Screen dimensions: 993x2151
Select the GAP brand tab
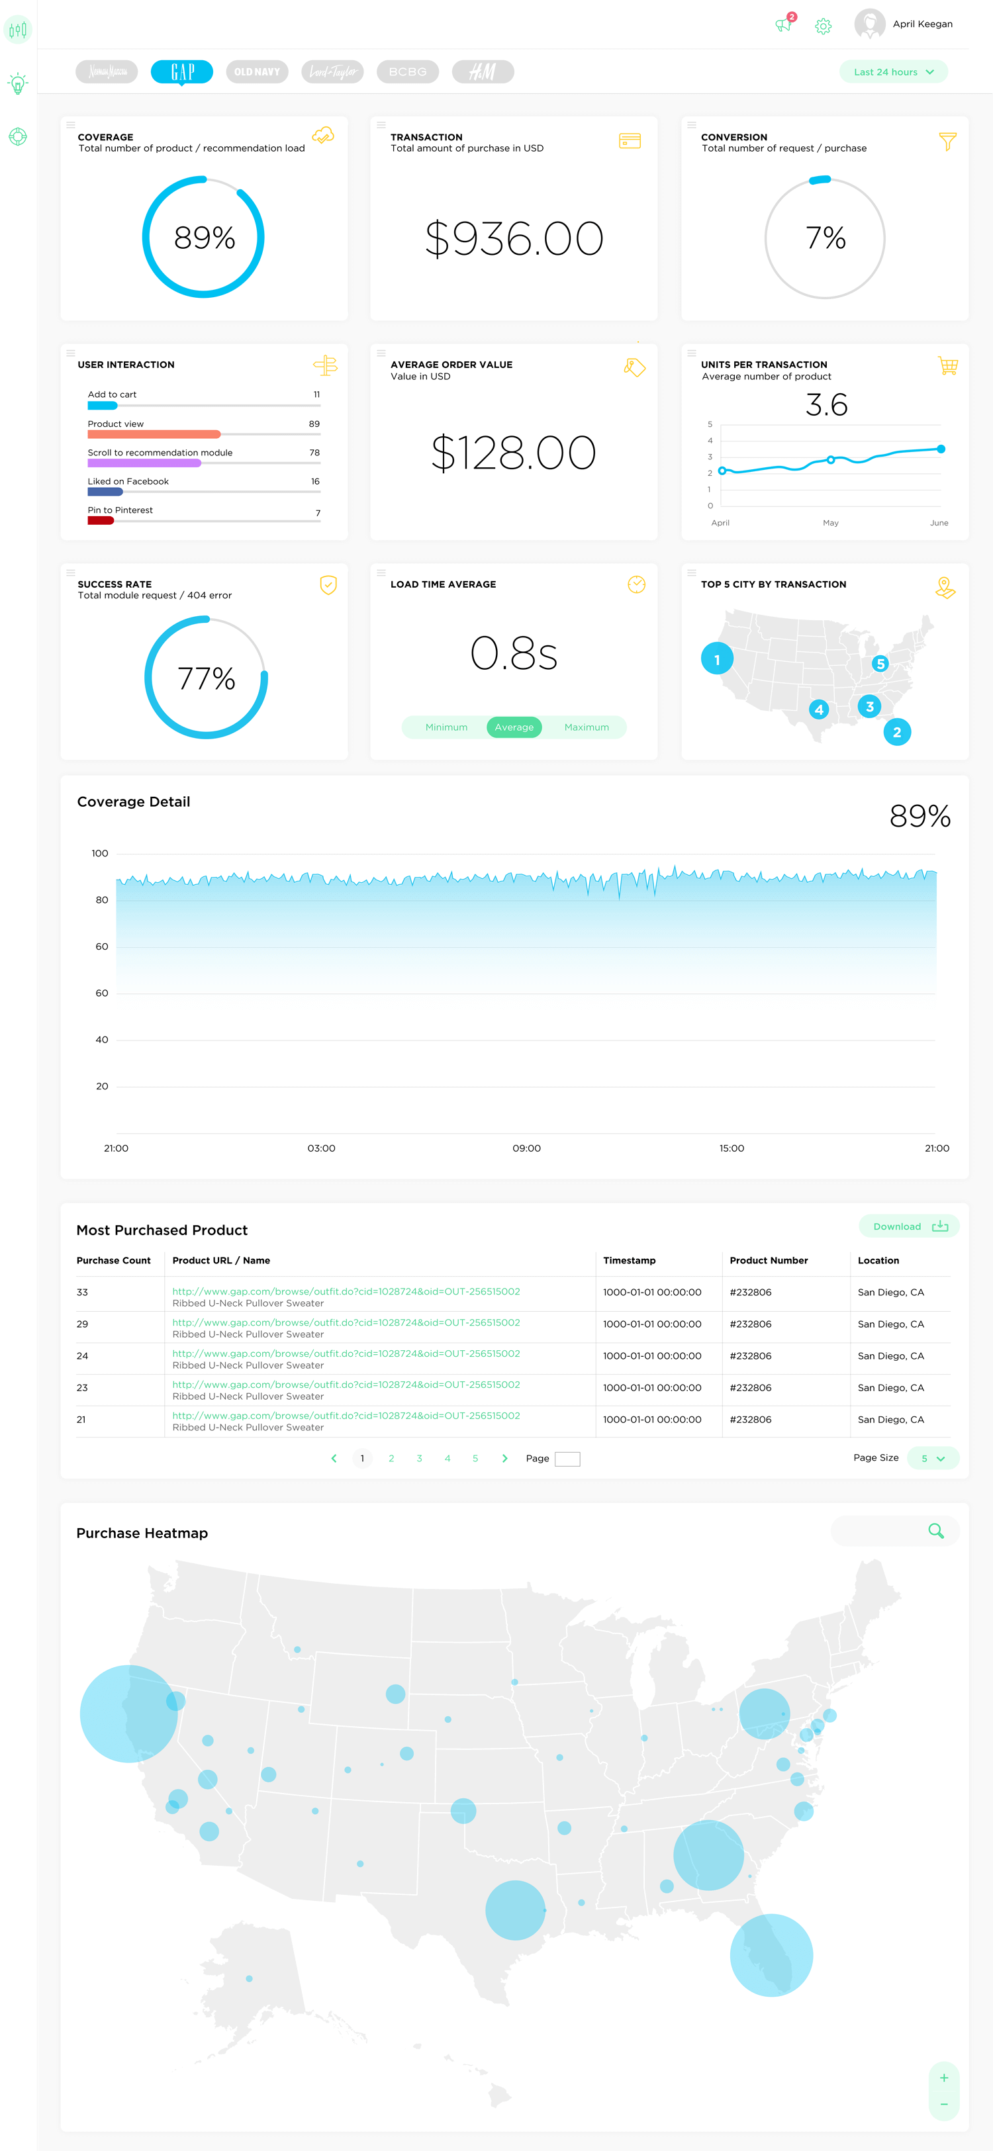(x=182, y=72)
